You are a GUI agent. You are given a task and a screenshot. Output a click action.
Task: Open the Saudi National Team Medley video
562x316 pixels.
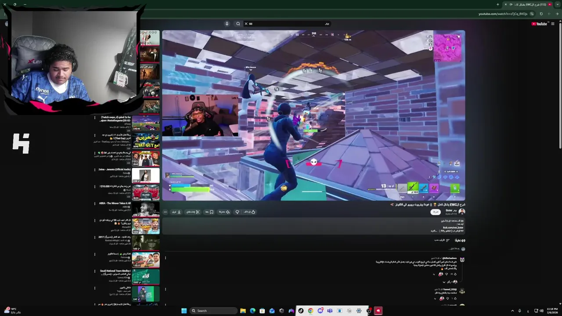(146, 276)
